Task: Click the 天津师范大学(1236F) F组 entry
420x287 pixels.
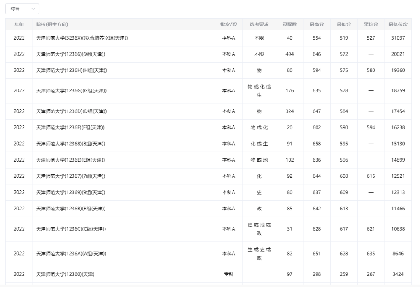Action: [x=70, y=127]
